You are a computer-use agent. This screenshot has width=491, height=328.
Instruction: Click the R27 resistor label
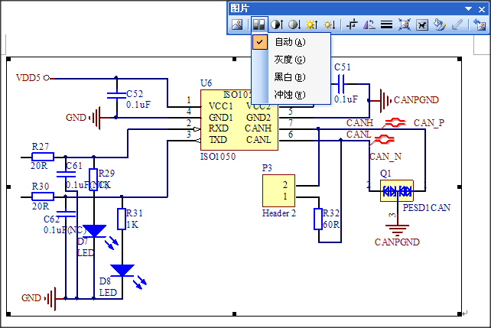pos(41,147)
